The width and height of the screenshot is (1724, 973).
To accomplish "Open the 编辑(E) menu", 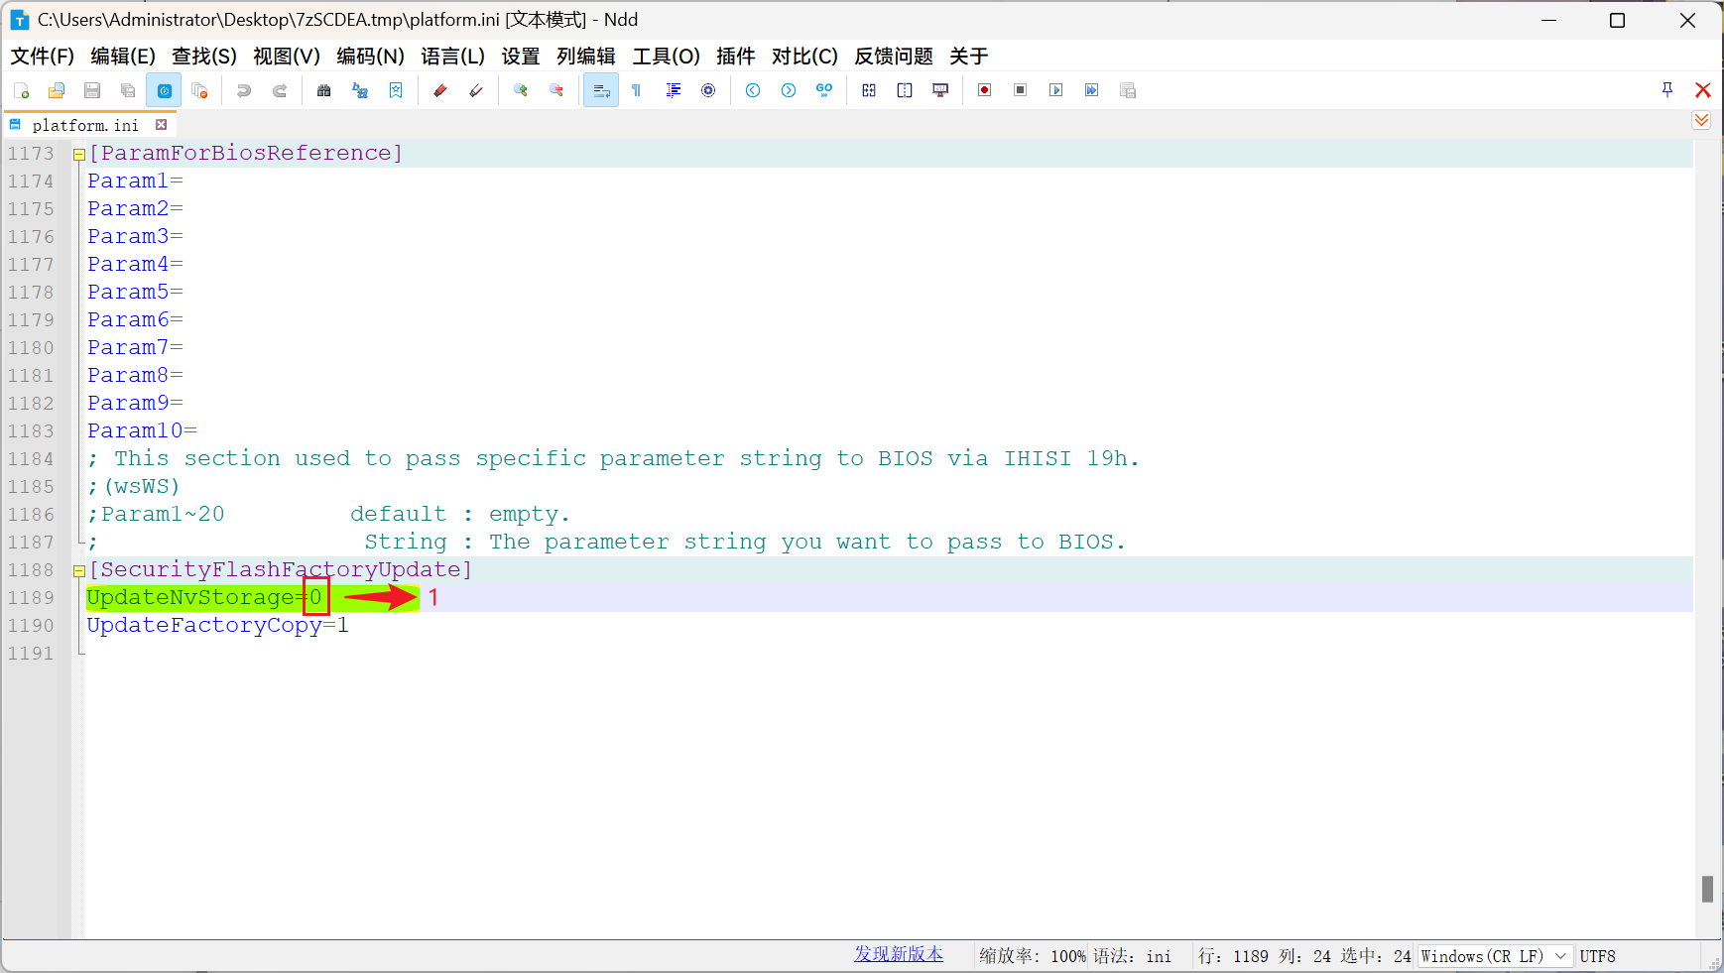I will [x=123, y=57].
